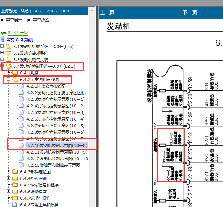Click the 菜单展开 list icon

[2, 20]
